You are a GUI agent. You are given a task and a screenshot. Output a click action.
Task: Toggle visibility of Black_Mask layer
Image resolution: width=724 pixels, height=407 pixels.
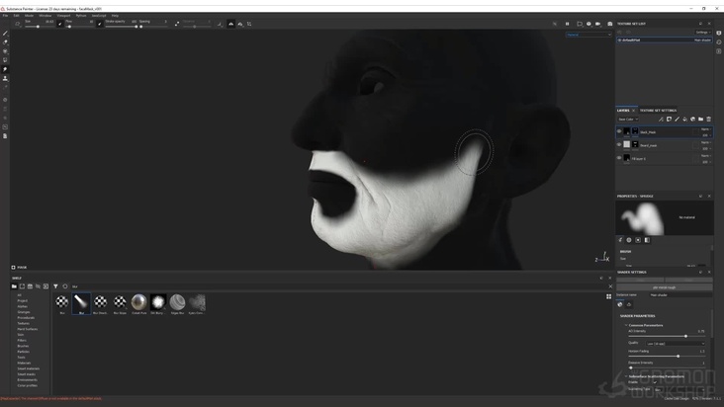coord(619,131)
